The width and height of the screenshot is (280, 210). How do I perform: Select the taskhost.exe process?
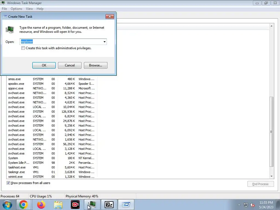click(x=52, y=167)
